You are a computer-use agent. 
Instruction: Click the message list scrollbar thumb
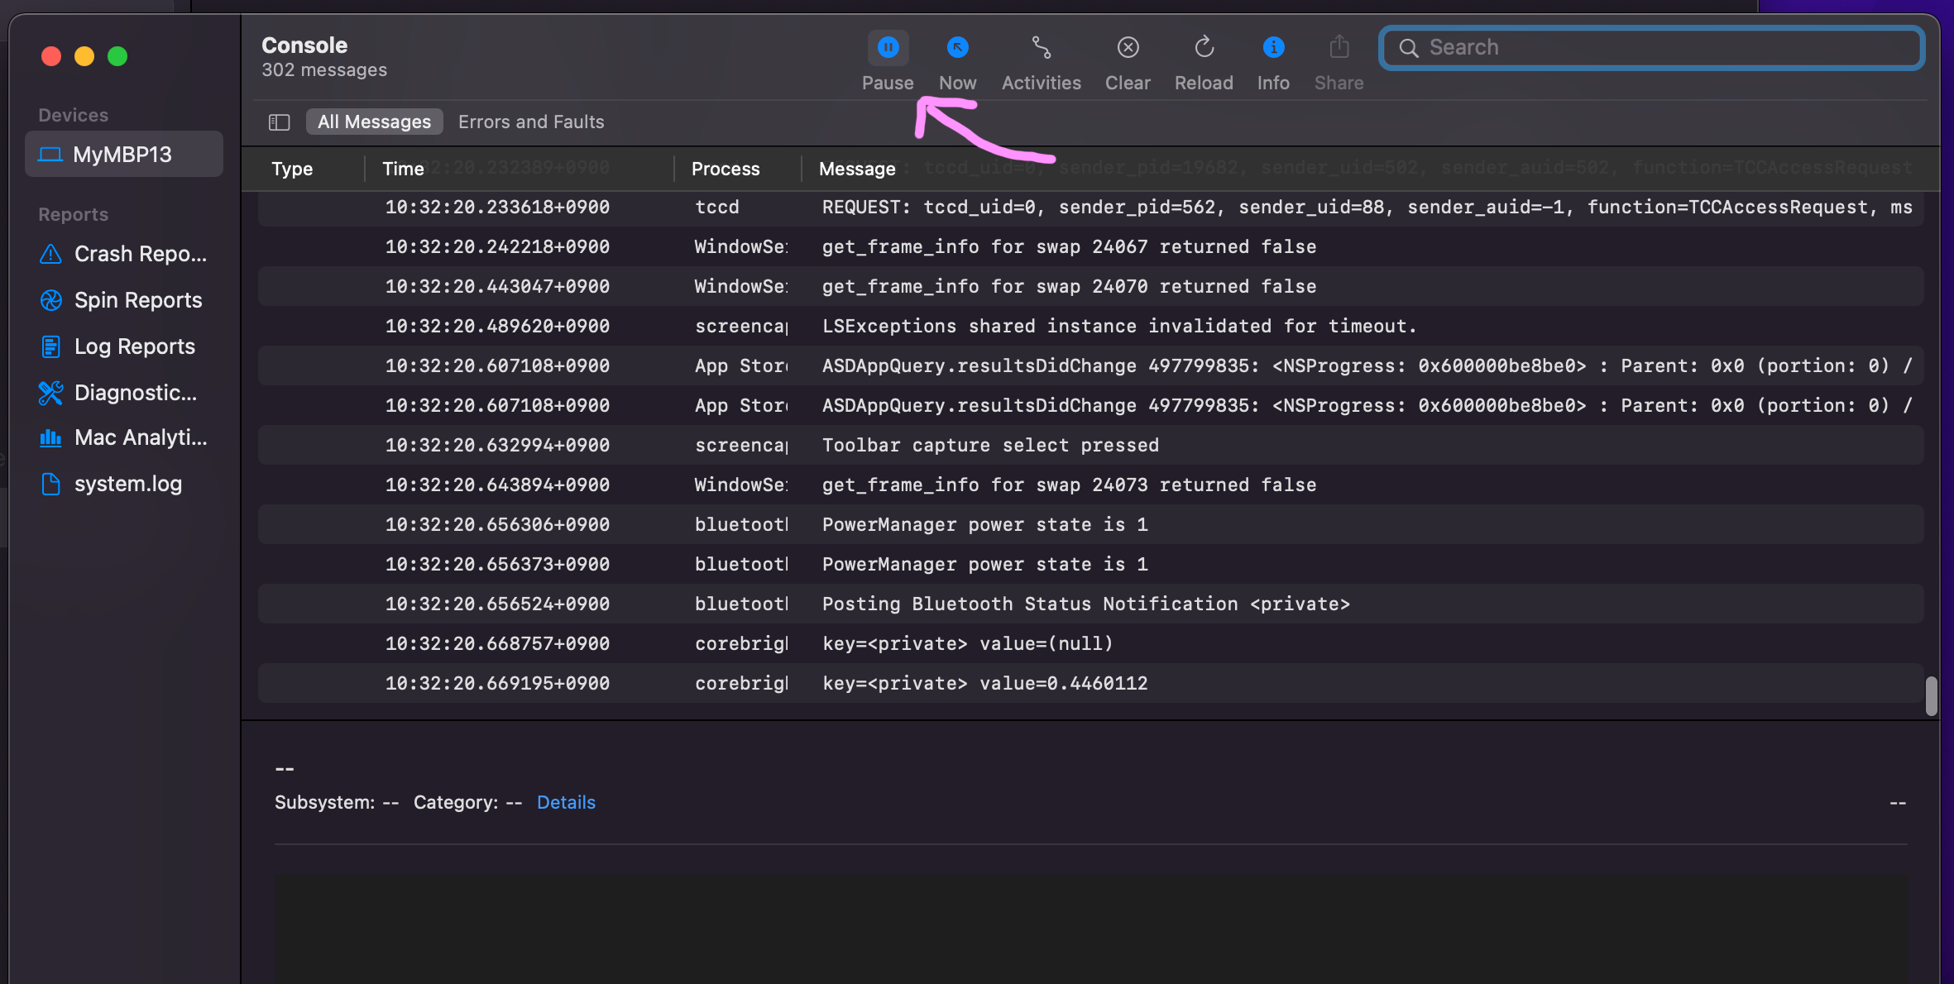(1931, 696)
